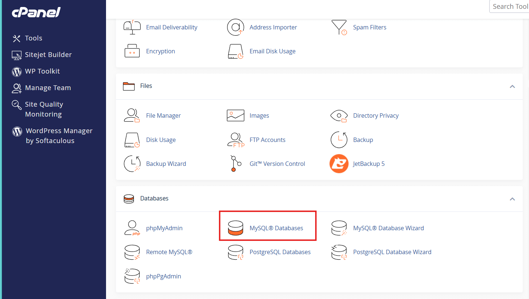Click the Address Importer link
Screen dimensions: 529x299
[x=273, y=27]
